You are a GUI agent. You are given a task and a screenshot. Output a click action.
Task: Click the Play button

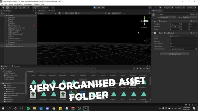[x=95, y=7]
